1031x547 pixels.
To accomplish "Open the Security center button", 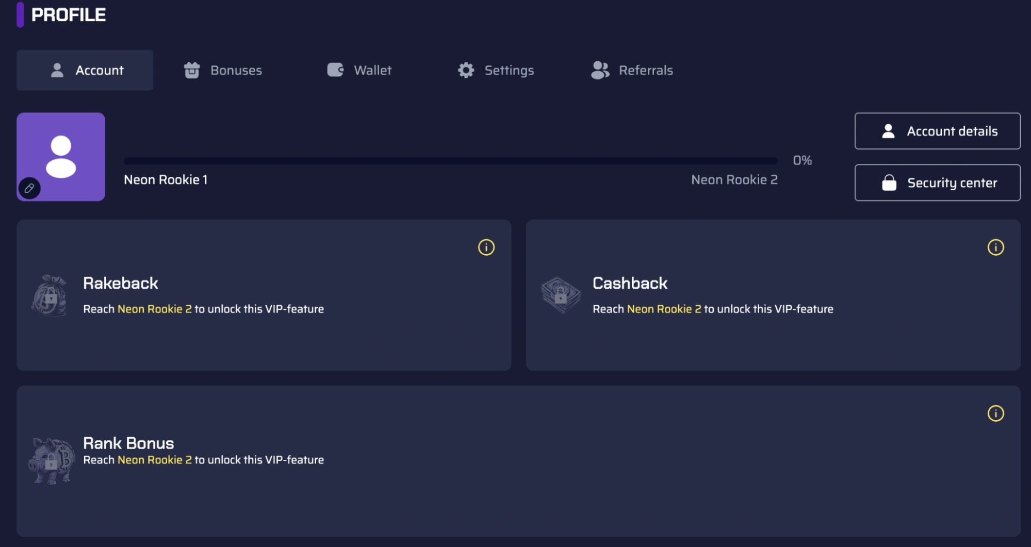I will pos(937,183).
